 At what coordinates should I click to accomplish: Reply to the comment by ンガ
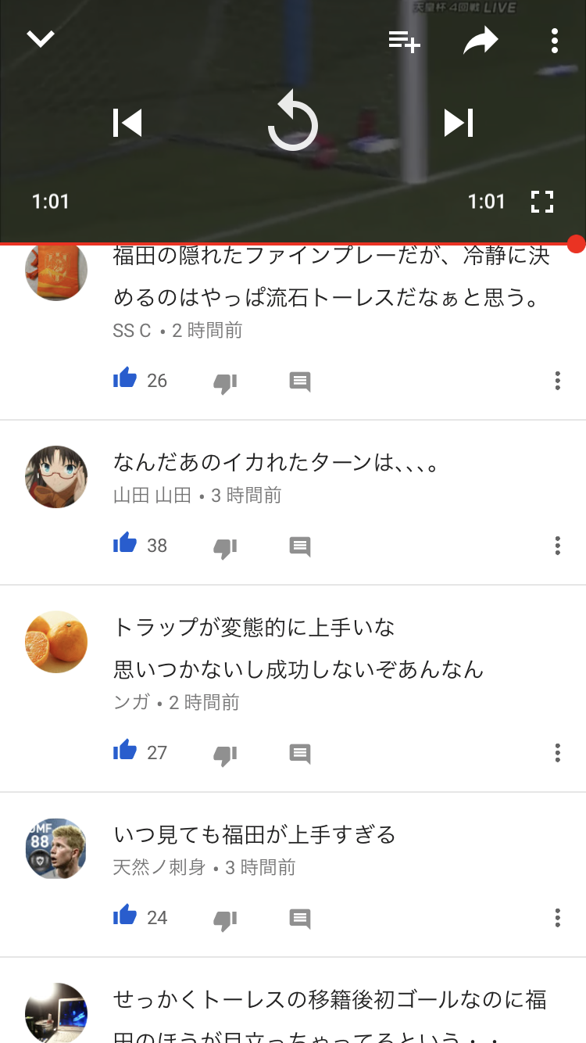tap(300, 754)
